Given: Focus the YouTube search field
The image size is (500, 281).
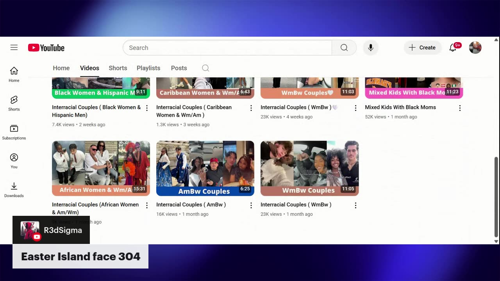Looking at the screenshot, I should tap(227, 48).
